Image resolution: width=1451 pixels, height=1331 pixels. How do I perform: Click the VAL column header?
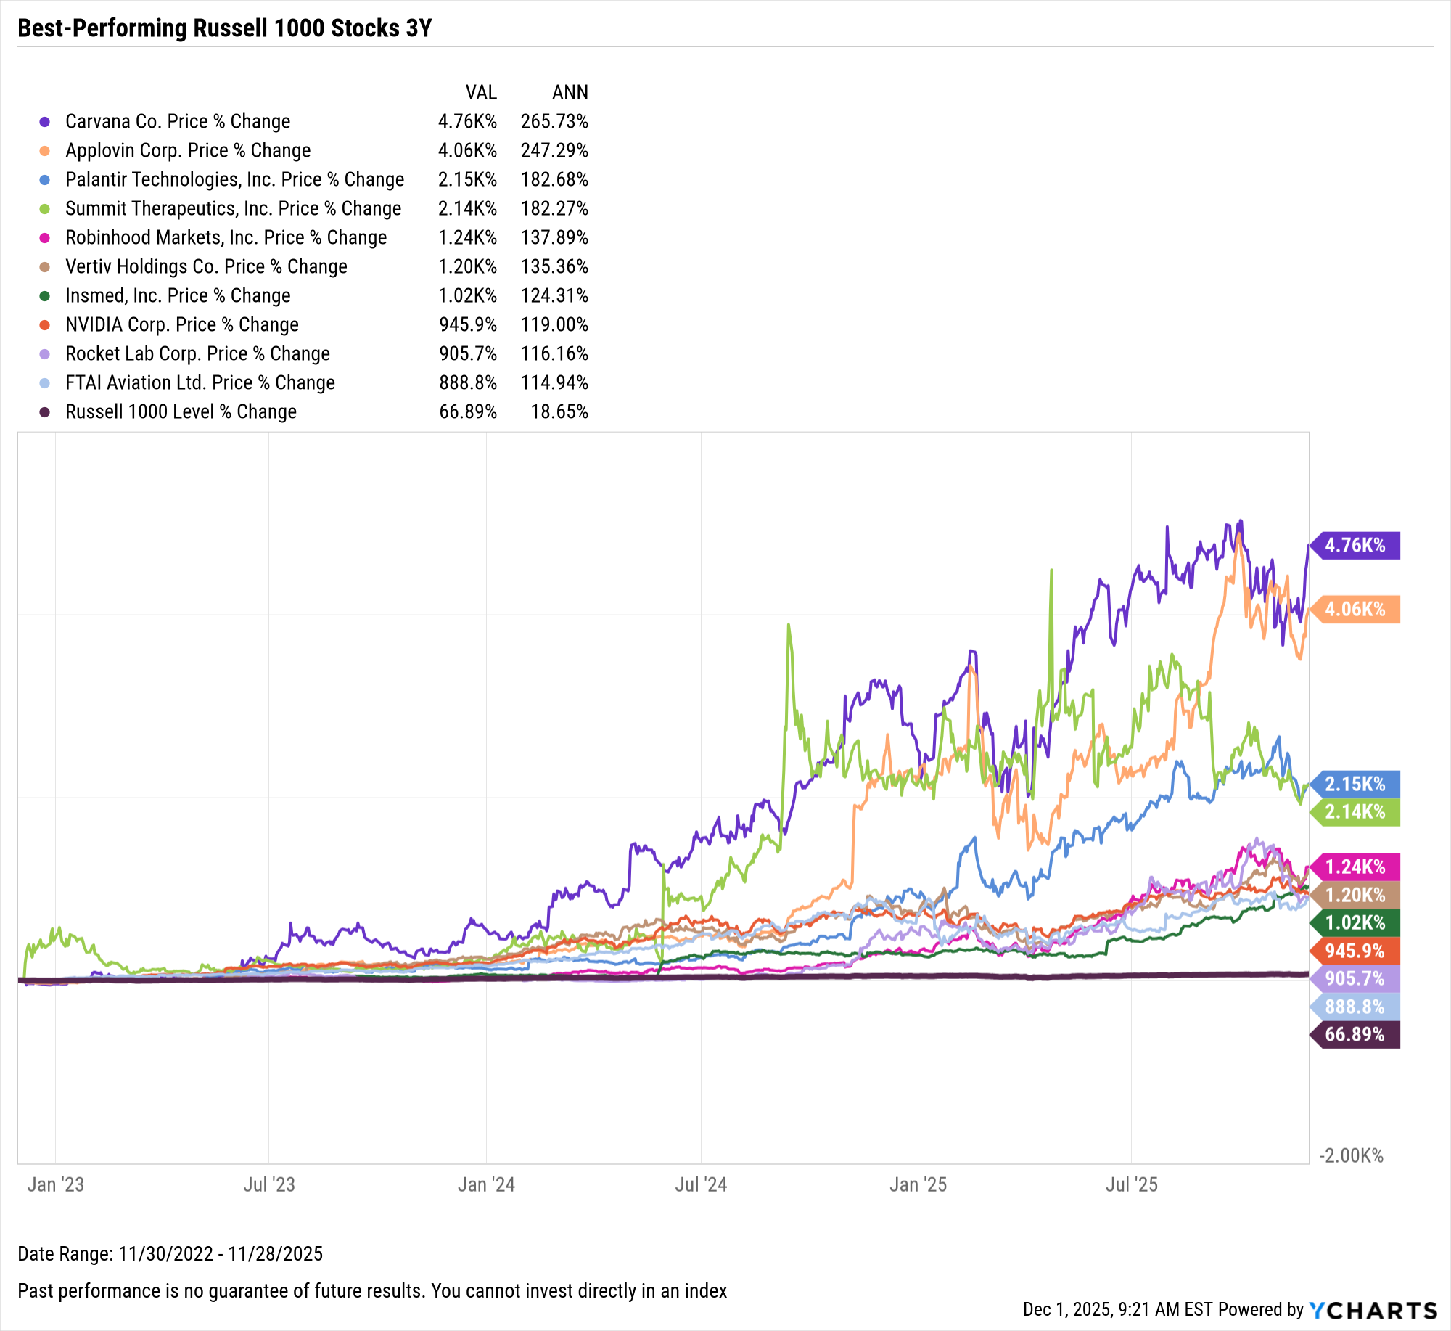click(481, 93)
